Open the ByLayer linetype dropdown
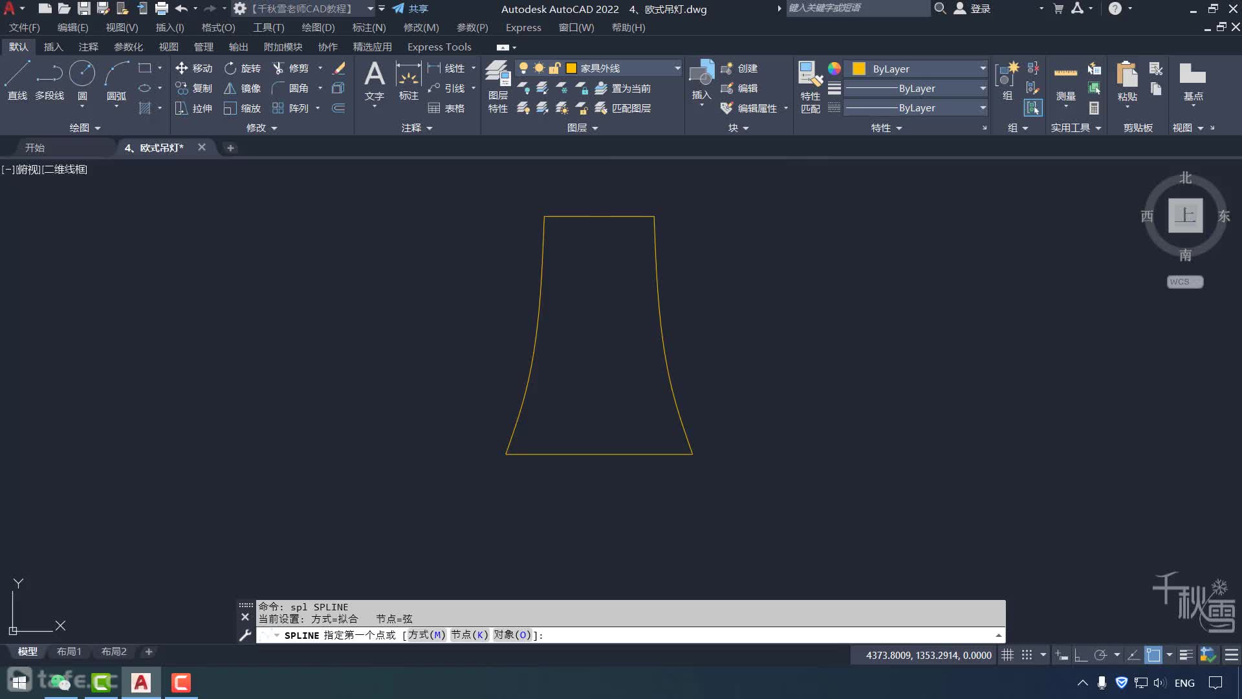The height and width of the screenshot is (699, 1242). point(983,107)
